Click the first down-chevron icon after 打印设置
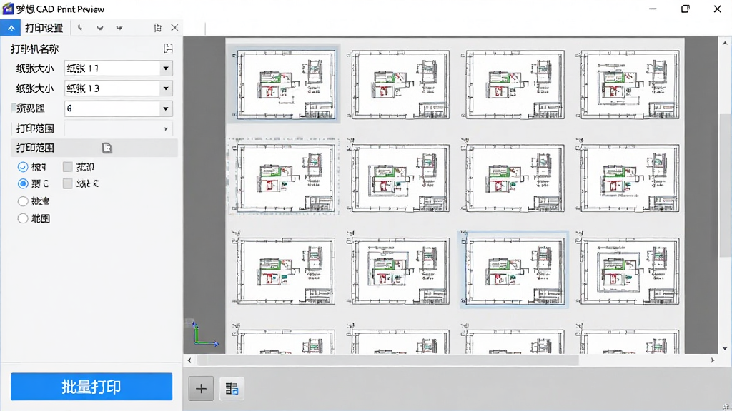The image size is (732, 411). pyautogui.click(x=100, y=28)
